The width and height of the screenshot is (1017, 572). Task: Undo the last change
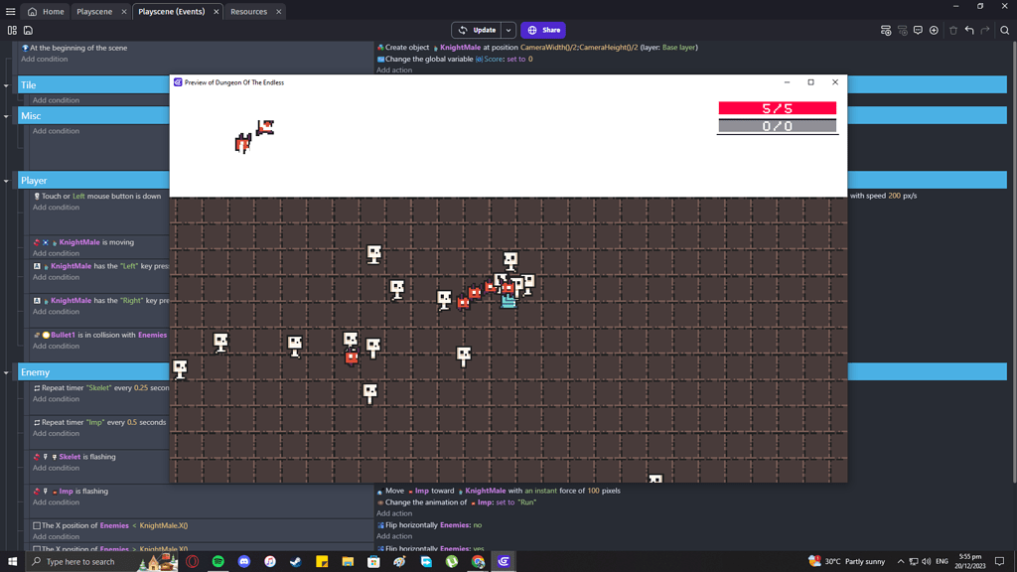coord(968,30)
